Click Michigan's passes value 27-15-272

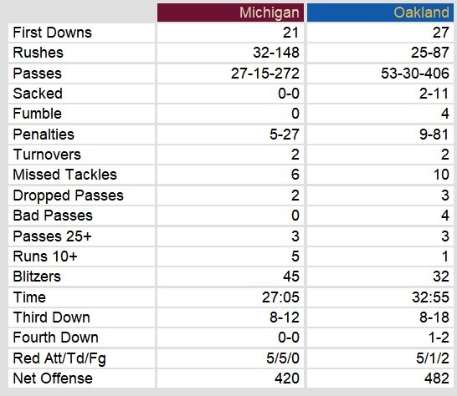pos(265,73)
